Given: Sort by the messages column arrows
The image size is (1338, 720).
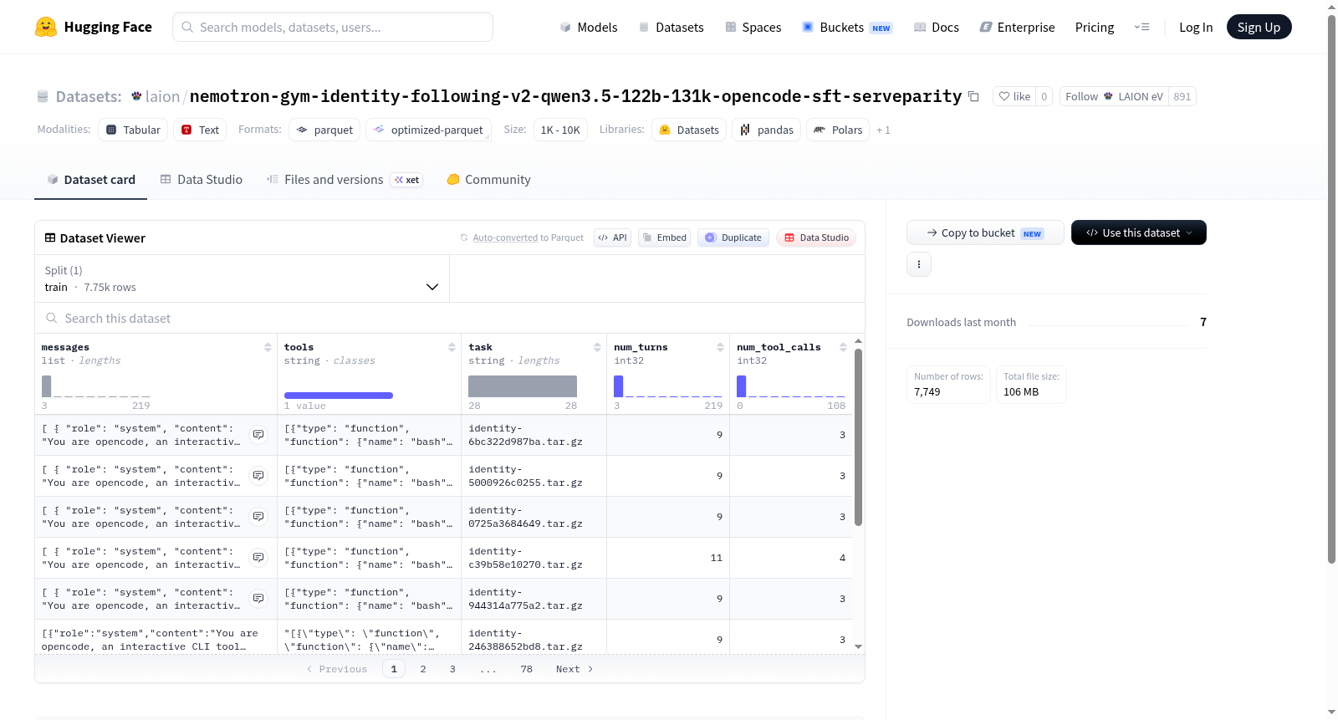Looking at the screenshot, I should coord(268,347).
